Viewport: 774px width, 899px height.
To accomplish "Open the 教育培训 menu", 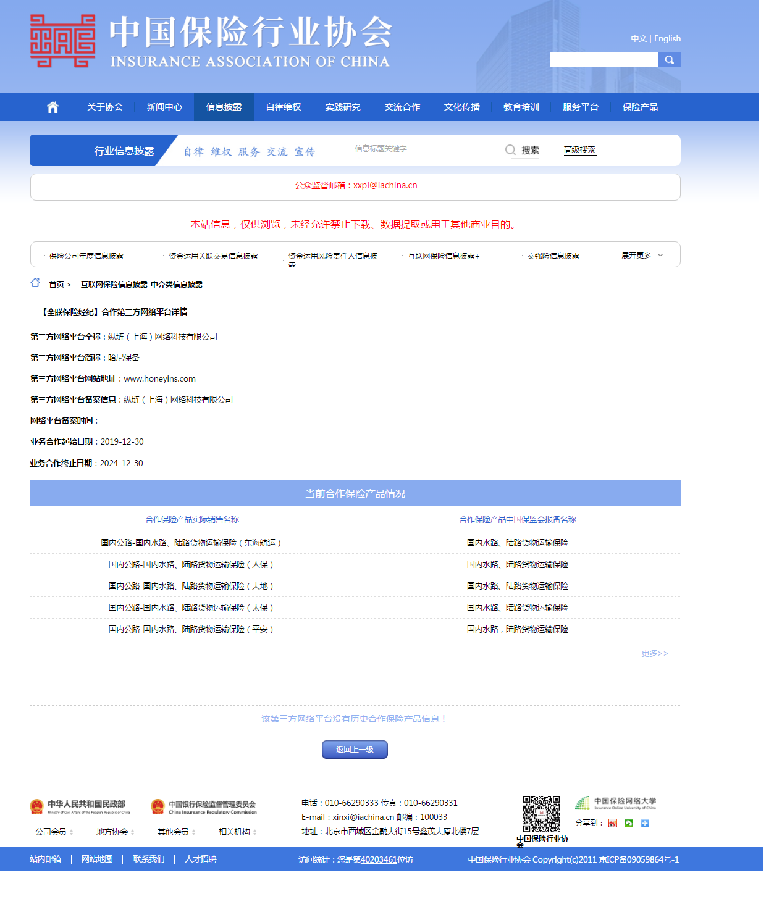I will click(x=521, y=107).
